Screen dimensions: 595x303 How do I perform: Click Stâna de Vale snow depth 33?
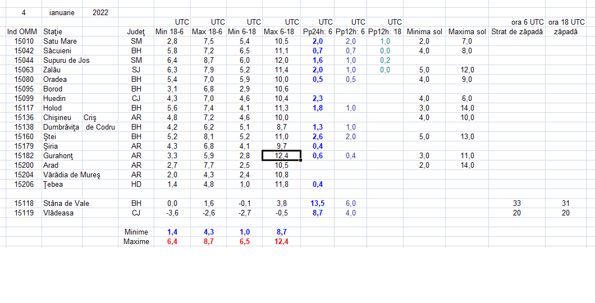point(517,203)
